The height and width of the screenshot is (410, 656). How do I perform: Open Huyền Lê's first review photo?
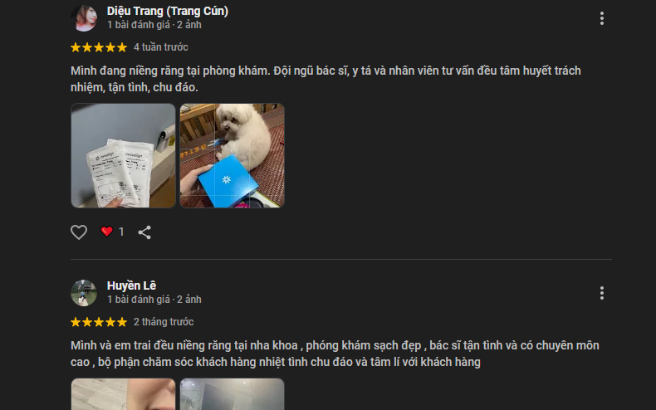pyautogui.click(x=124, y=394)
